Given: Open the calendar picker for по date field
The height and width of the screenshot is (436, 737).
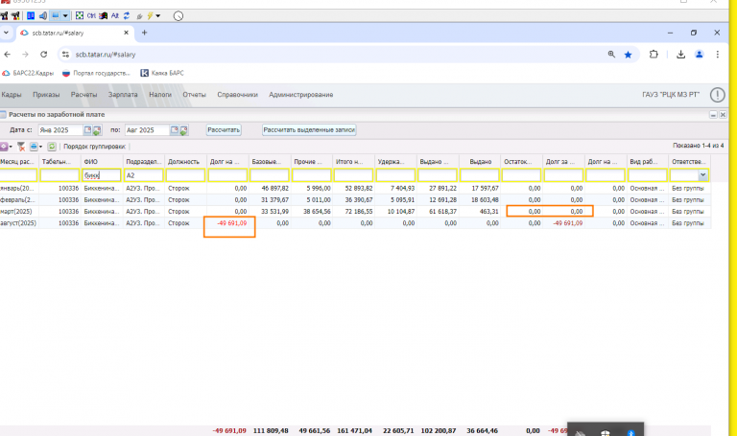Looking at the screenshot, I should pos(175,130).
